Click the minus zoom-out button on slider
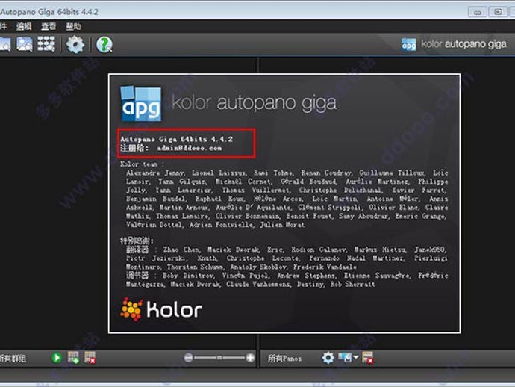515x387 pixels. point(189,357)
